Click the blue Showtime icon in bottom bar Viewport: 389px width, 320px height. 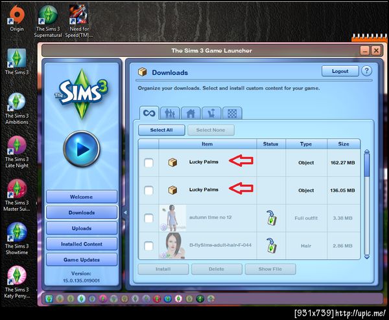click(x=168, y=299)
